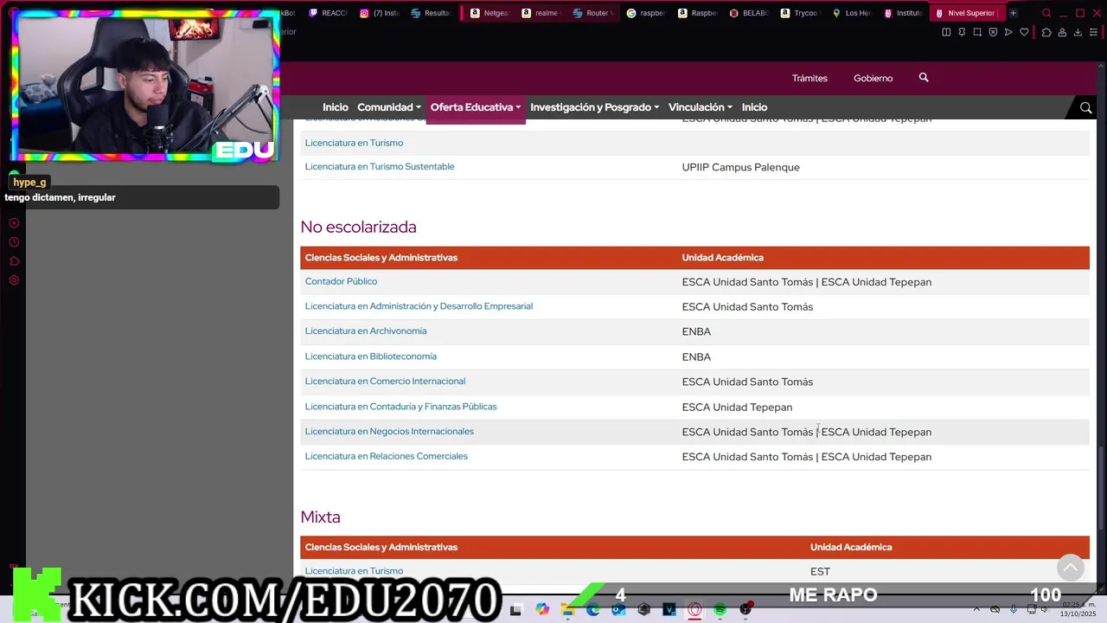
Task: Open the site search magnifier in top bar
Action: point(924,78)
